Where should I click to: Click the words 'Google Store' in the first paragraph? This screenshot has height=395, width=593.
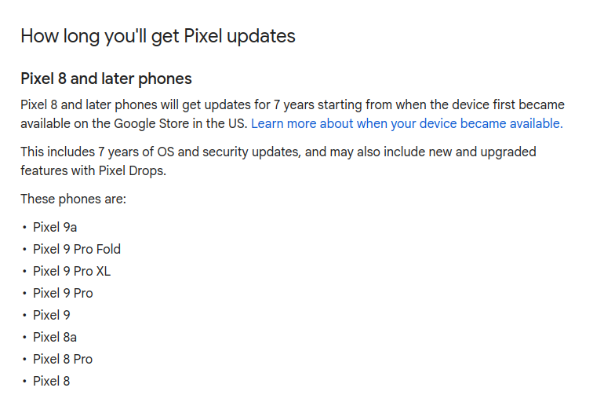click(151, 124)
